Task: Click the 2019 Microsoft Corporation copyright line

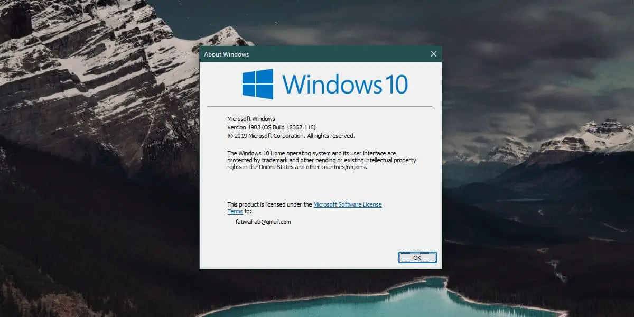Action: click(291, 136)
